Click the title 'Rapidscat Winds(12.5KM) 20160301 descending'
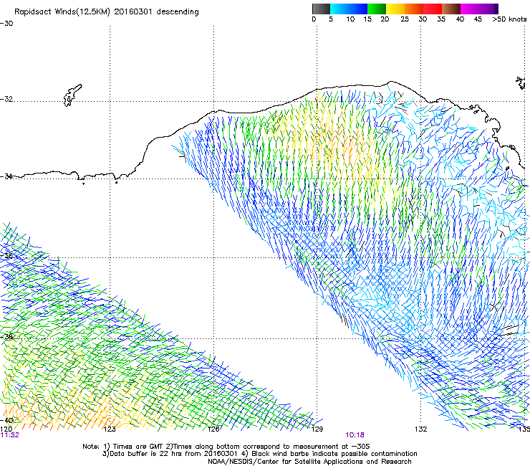 click(x=107, y=11)
